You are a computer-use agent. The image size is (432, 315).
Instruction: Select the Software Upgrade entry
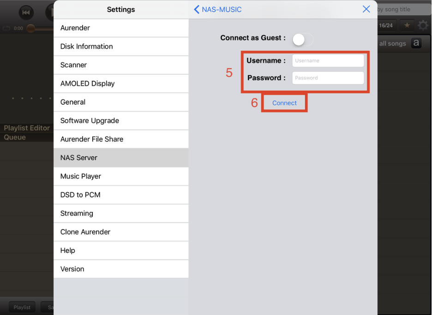tap(121, 121)
